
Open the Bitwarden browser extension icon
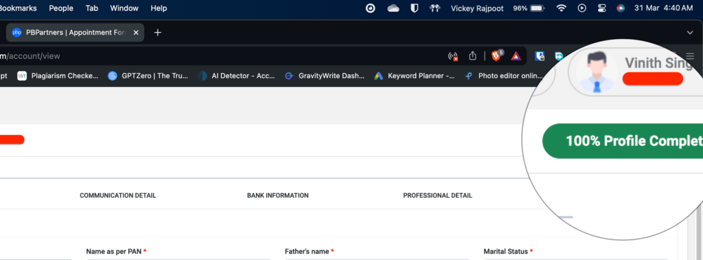540,56
